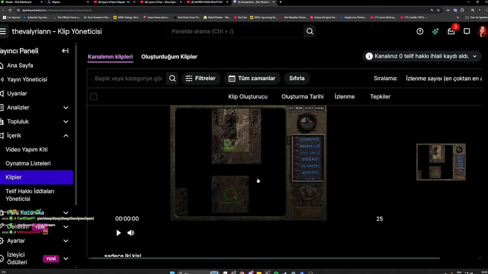Click the clip filter search magnifier icon
Image resolution: width=488 pixels, height=274 pixels.
click(x=172, y=78)
